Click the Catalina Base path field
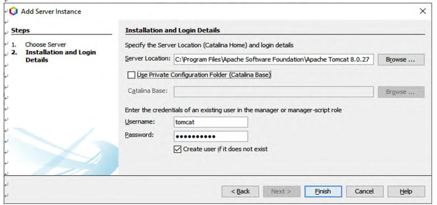This screenshot has width=437, height=205. pyautogui.click(x=274, y=92)
